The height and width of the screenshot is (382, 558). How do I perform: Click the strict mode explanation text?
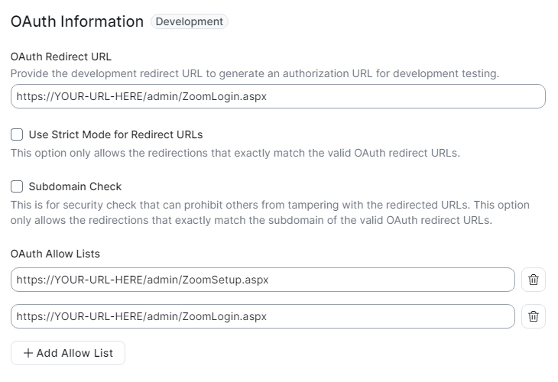235,153
